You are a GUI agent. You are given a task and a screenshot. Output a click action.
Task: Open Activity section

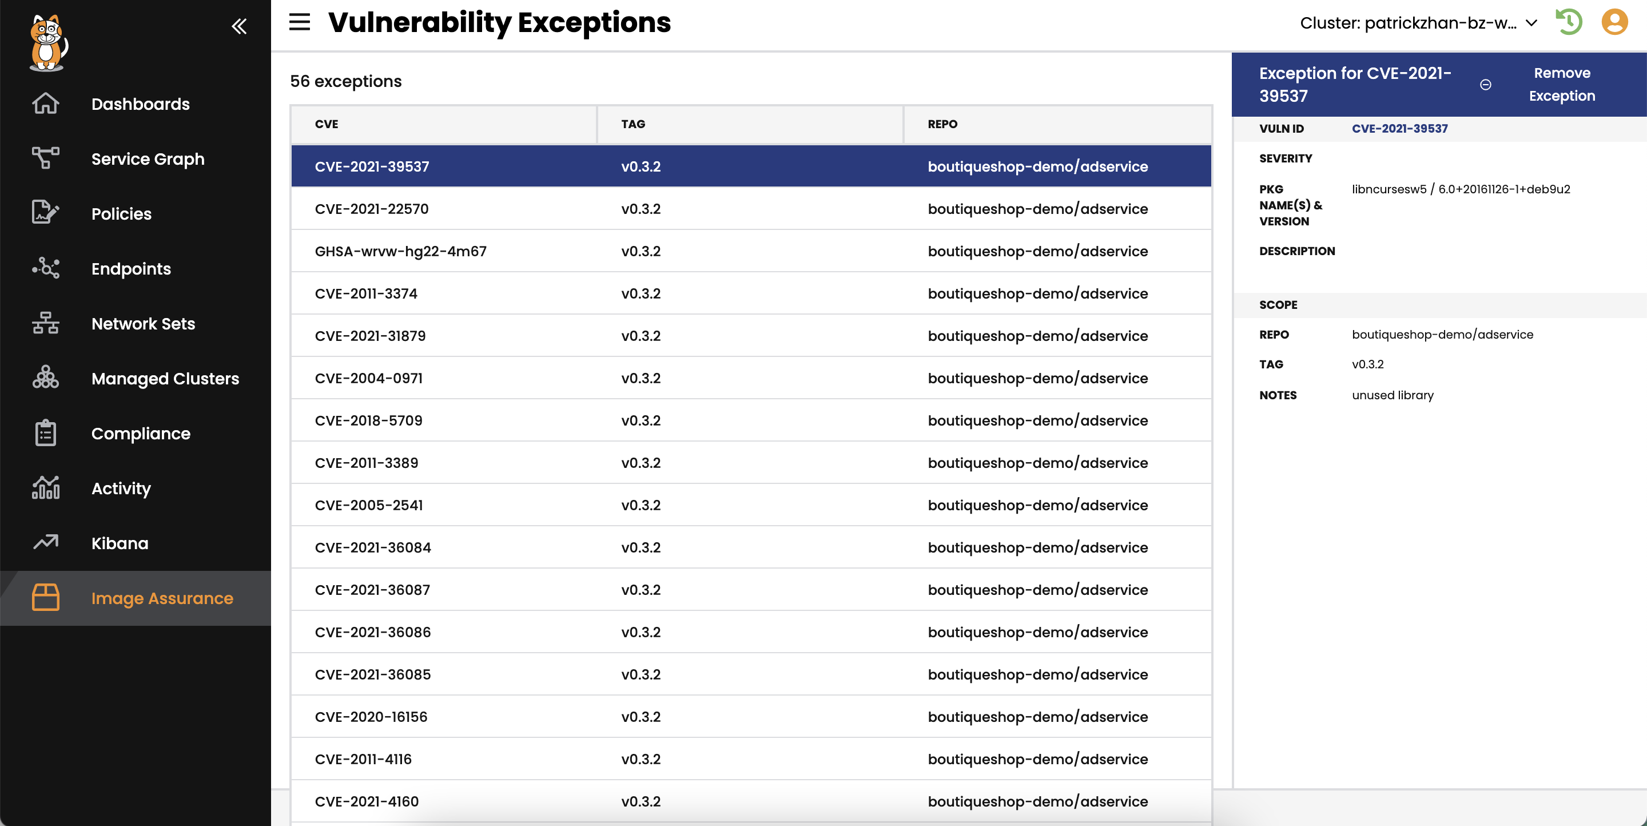pos(121,489)
